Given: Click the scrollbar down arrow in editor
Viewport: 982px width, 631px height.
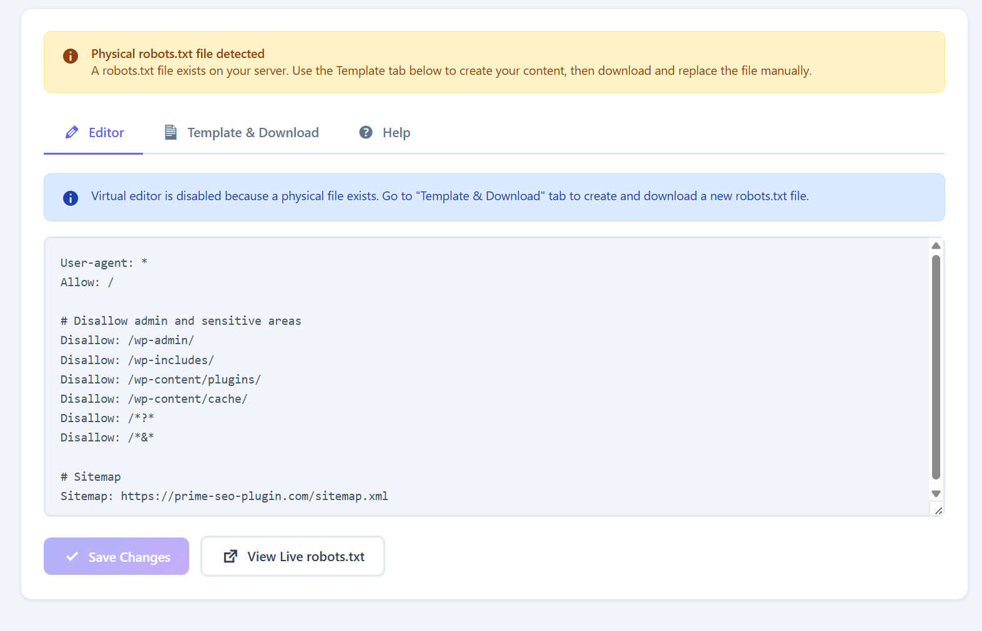Looking at the screenshot, I should pyautogui.click(x=936, y=493).
